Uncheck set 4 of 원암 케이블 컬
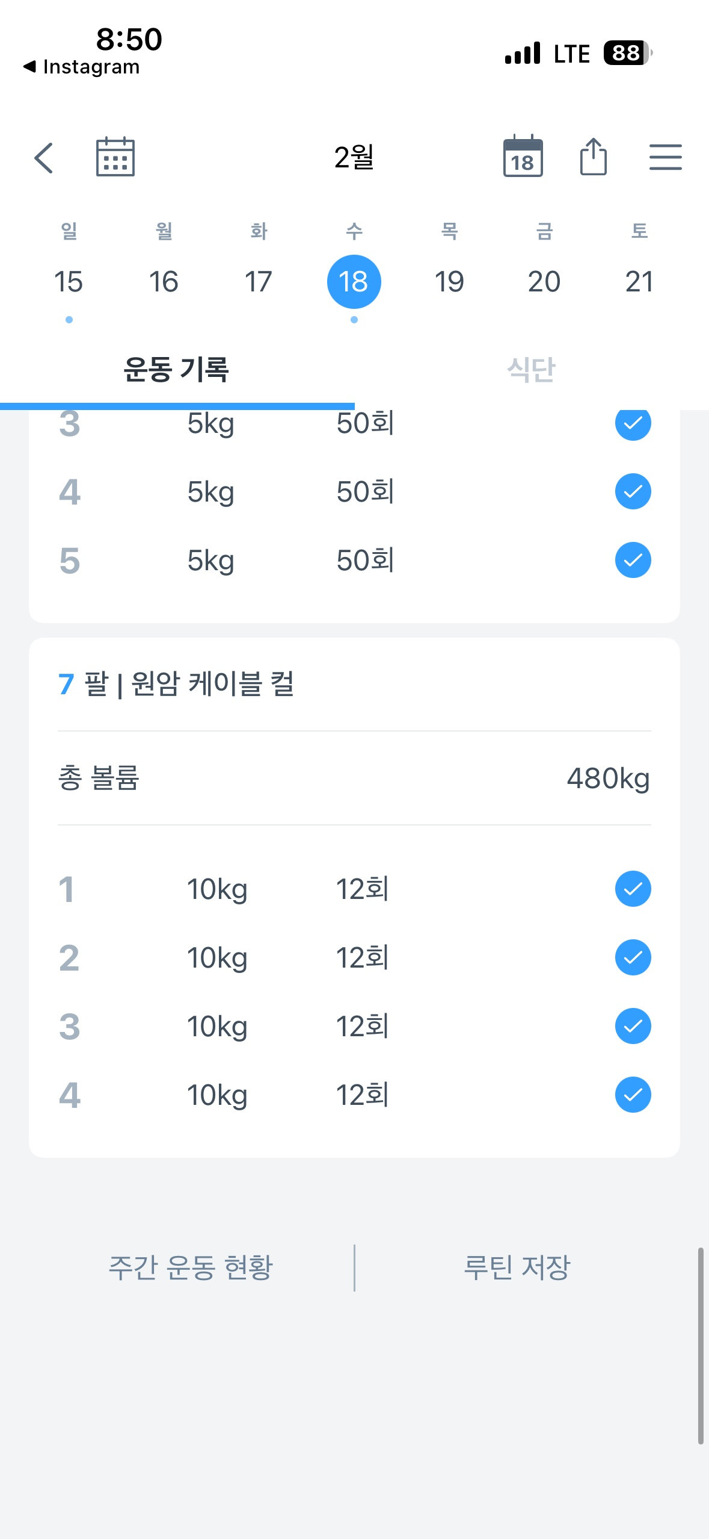Image resolution: width=709 pixels, height=1539 pixels. coord(633,1095)
